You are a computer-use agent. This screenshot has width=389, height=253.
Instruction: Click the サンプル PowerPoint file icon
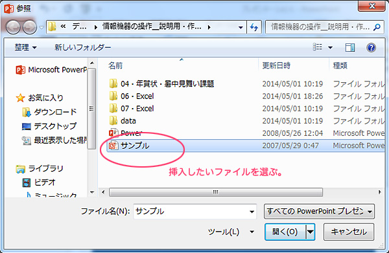click(113, 146)
